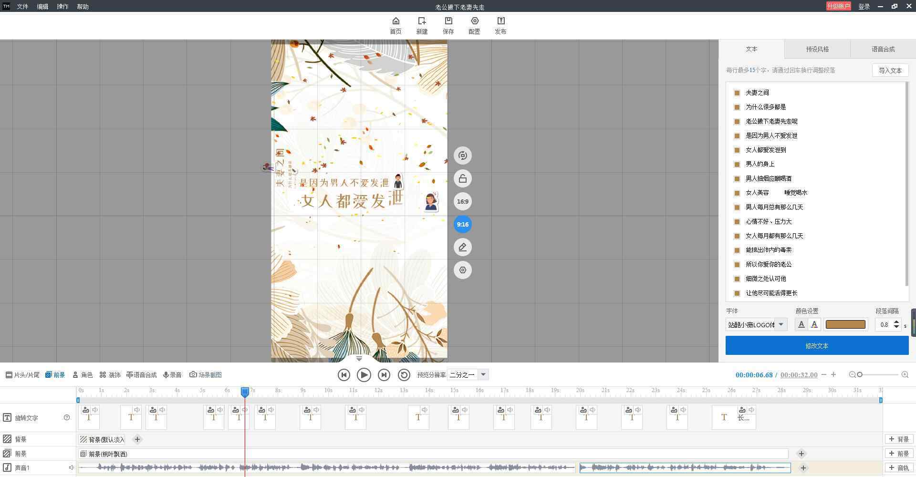
Task: Switch to 语音合成 tab in right panel
Action: coord(883,49)
